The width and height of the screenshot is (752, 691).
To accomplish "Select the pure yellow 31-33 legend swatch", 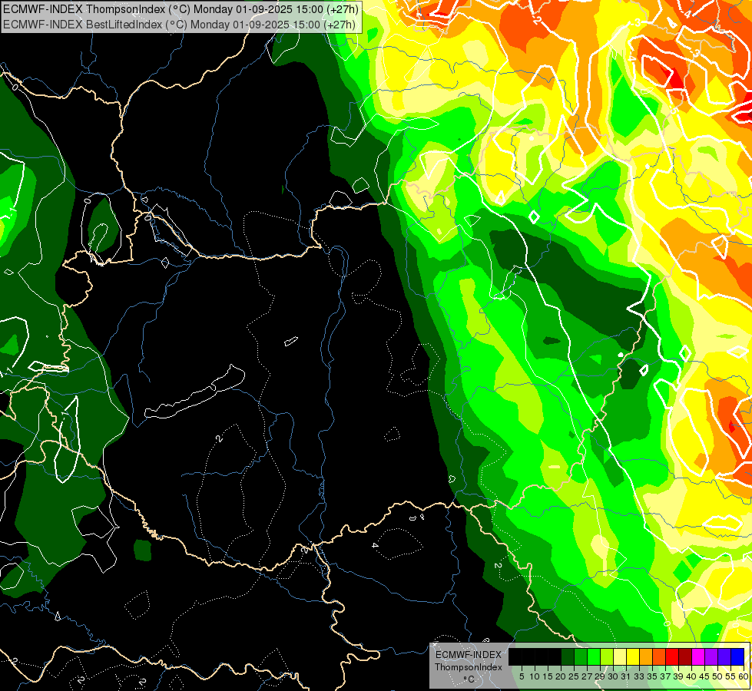I will [633, 656].
